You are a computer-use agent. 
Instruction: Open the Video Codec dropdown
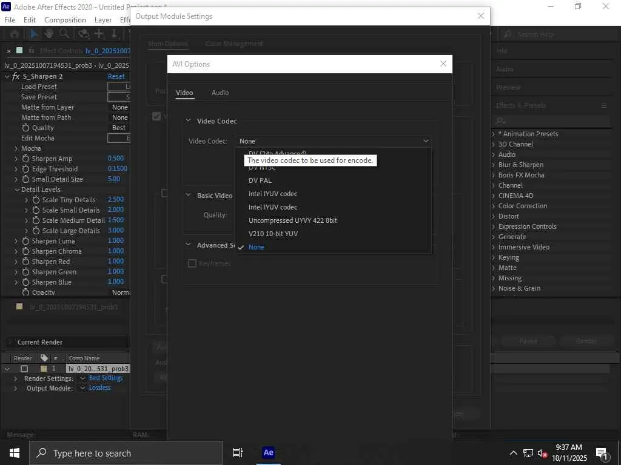tap(334, 141)
